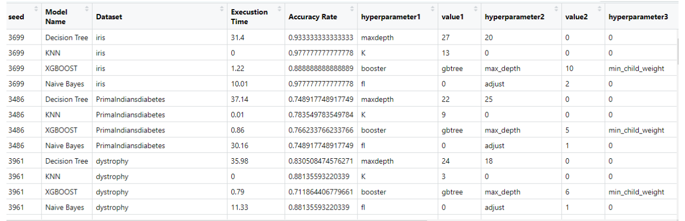This screenshot has width=685, height=221.
Task: Click the value2 column sort icon
Action: 599,9
